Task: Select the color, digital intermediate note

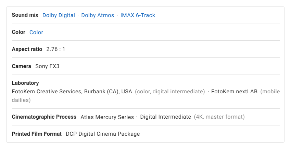Action: [x=170, y=92]
